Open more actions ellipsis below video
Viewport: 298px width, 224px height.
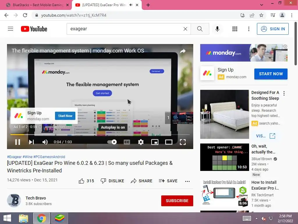(187, 181)
